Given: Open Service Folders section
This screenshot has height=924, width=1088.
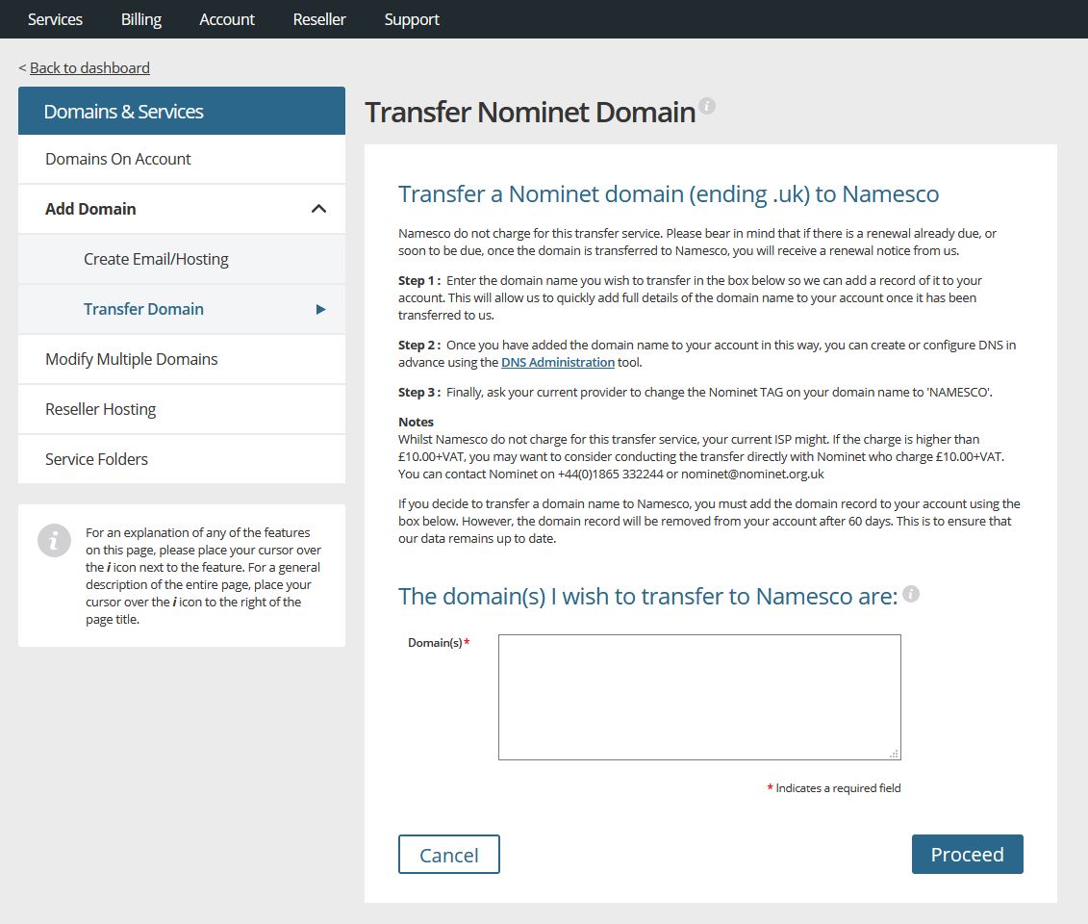Looking at the screenshot, I should [182, 459].
